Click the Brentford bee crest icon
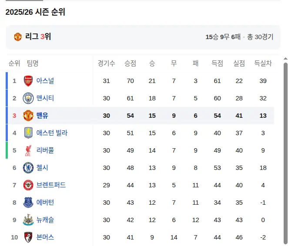288x246 pixels. 28,185
